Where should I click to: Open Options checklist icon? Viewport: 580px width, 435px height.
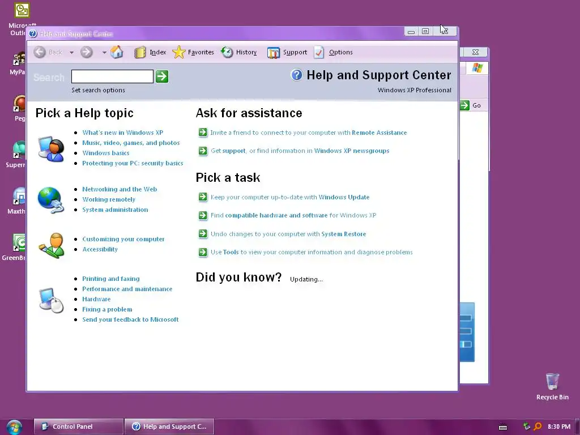click(x=319, y=52)
